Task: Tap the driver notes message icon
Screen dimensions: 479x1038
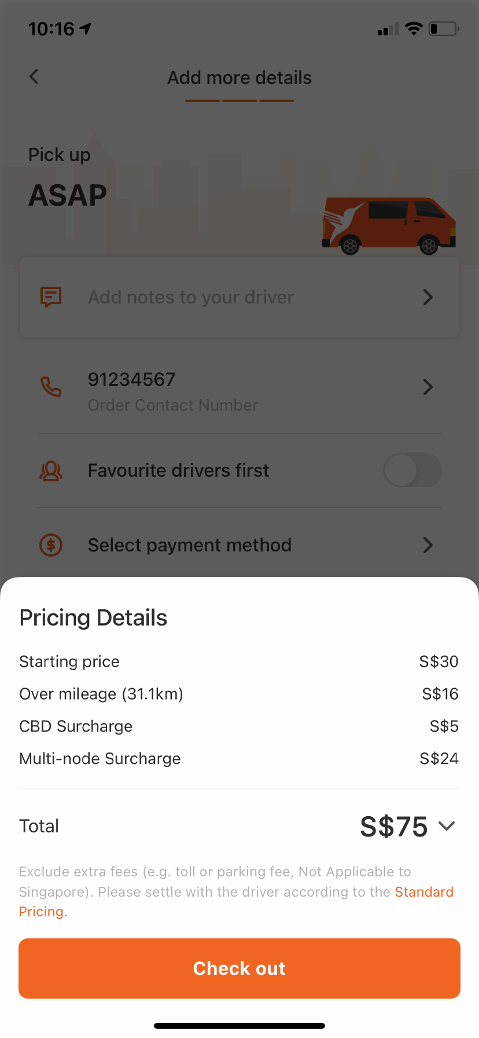Action: pos(51,297)
